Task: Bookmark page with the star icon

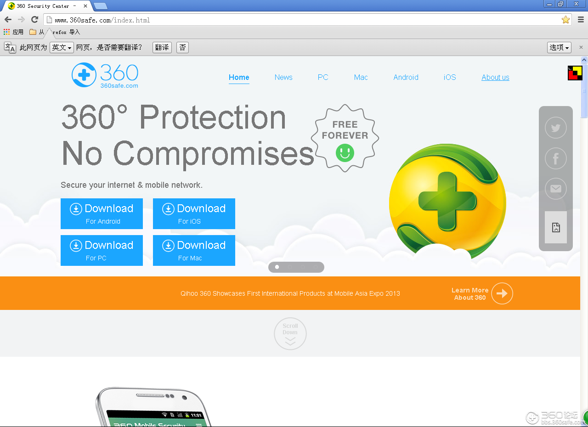Action: (565, 20)
